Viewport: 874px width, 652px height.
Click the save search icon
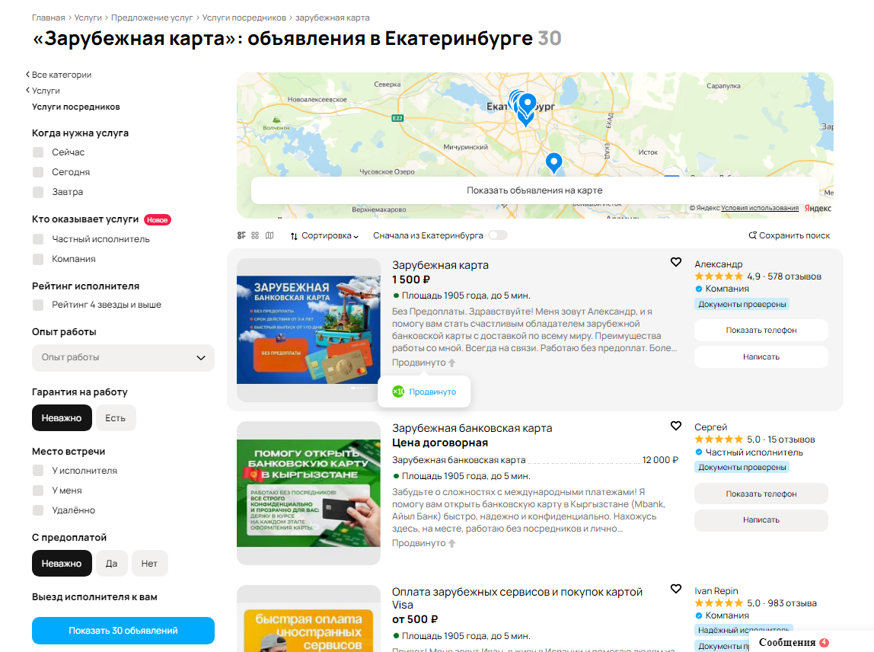click(752, 235)
